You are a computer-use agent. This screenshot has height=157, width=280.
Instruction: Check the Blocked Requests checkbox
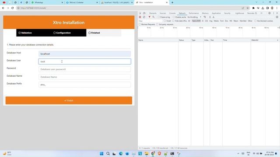pyautogui.click(x=140, y=24)
